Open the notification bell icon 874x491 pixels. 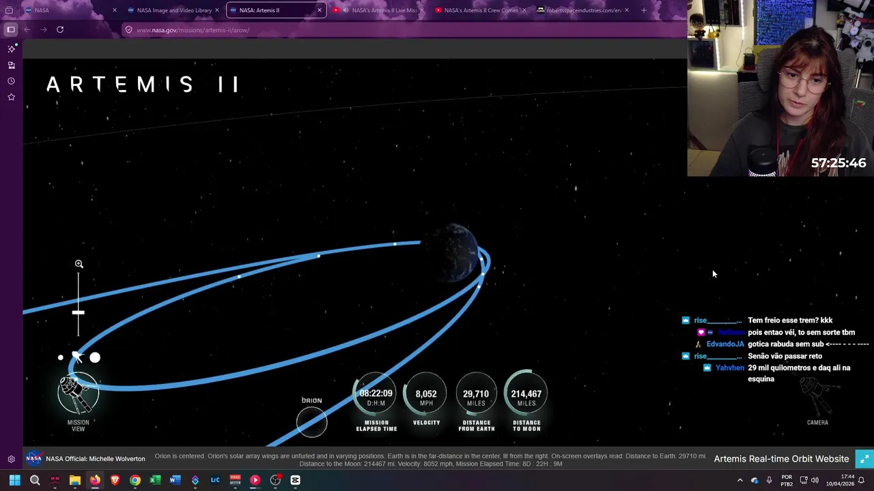(x=862, y=480)
